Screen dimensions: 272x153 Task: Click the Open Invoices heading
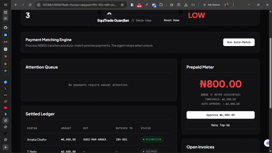click(x=200, y=147)
